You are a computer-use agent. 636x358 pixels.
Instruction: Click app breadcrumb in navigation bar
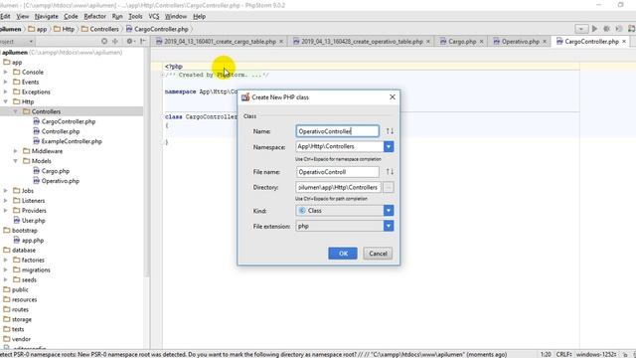point(38,29)
